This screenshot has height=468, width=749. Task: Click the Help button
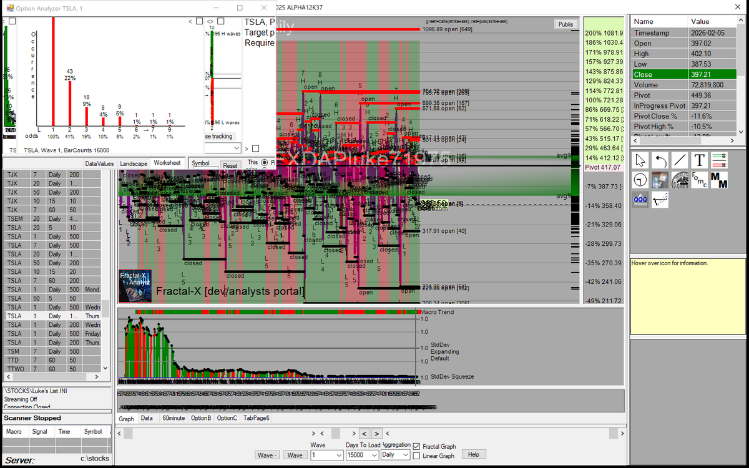[474, 454]
